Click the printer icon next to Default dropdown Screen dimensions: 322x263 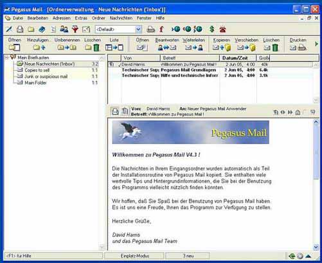point(150,29)
